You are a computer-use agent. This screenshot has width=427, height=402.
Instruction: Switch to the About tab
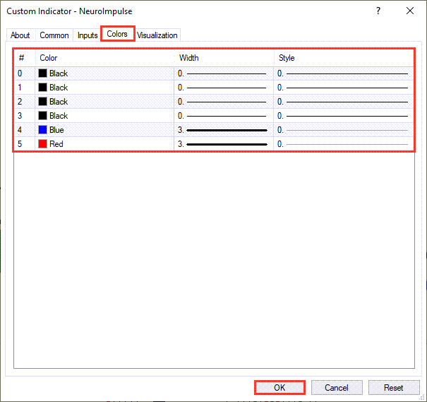20,35
